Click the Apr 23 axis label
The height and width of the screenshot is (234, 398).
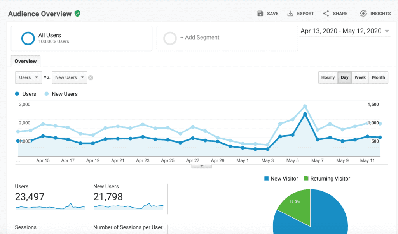[143, 161]
